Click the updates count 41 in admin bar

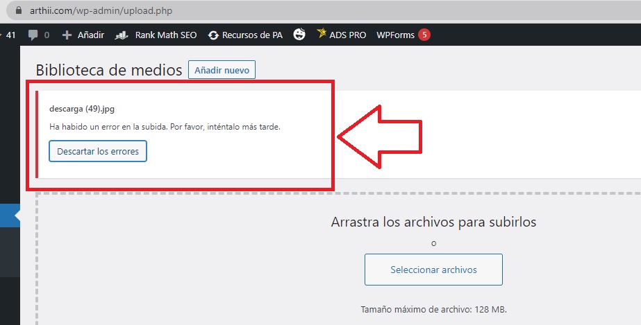(10, 35)
